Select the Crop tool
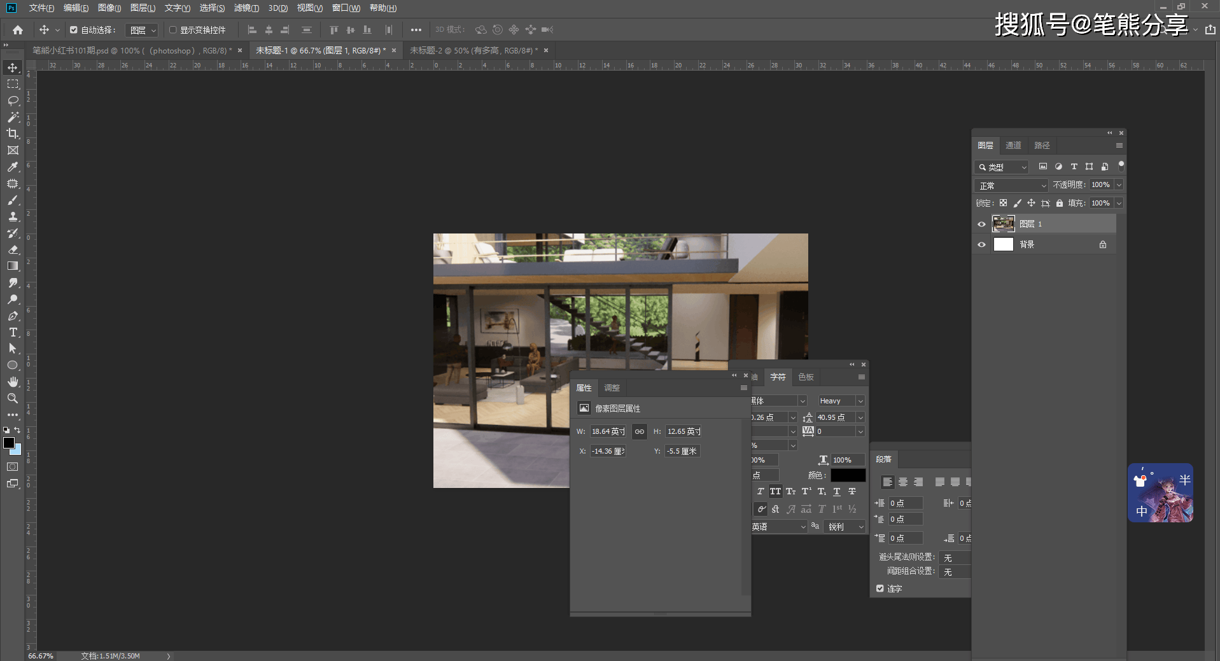Image resolution: width=1220 pixels, height=661 pixels. point(13,134)
